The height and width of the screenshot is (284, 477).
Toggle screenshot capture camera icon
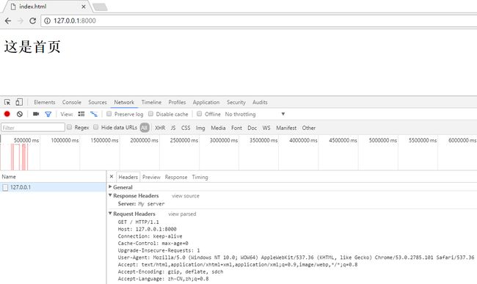[x=36, y=114]
